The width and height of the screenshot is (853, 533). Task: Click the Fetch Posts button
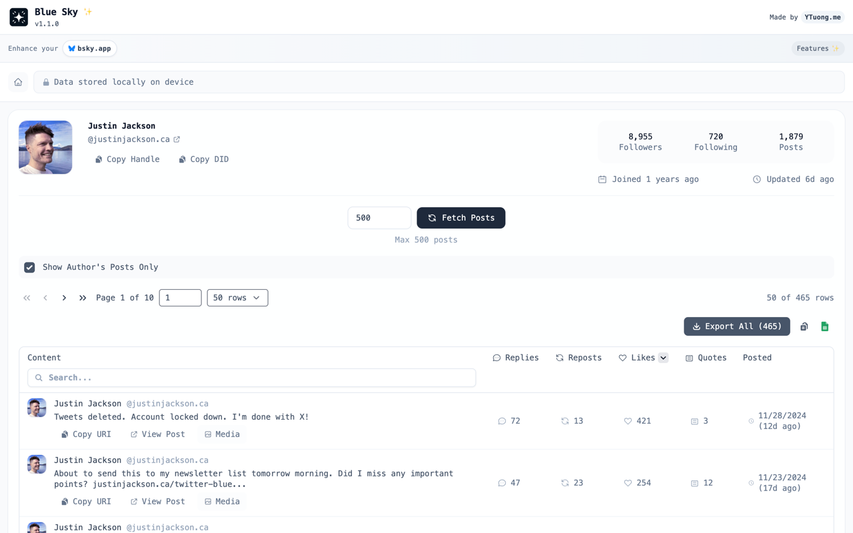pyautogui.click(x=461, y=218)
